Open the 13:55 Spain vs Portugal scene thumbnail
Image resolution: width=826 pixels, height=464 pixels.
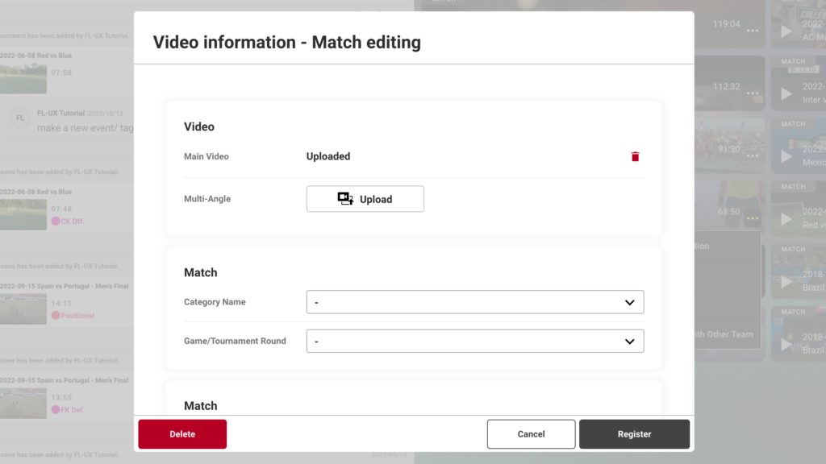click(23, 403)
